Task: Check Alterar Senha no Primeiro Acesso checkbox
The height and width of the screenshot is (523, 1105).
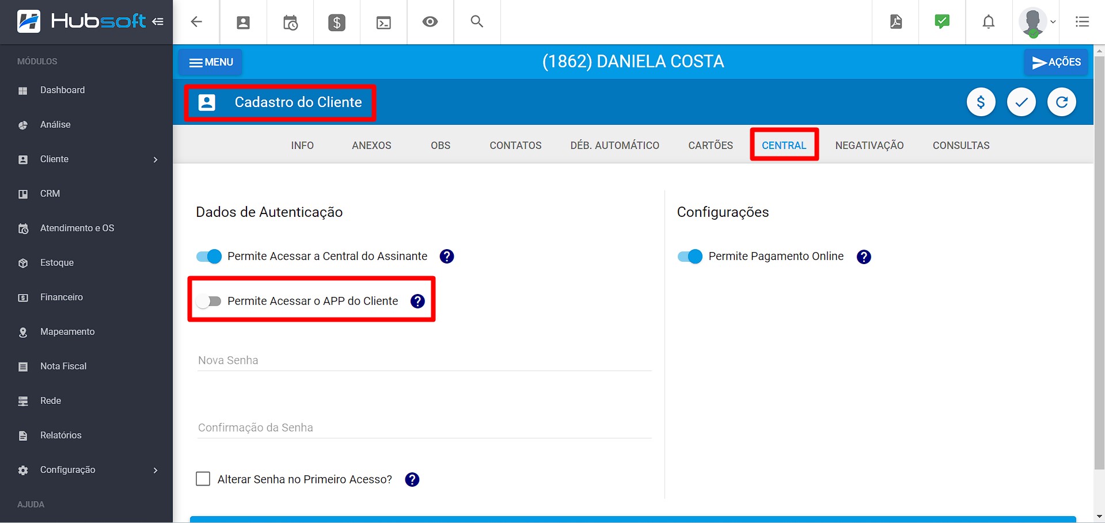Action: (x=203, y=479)
